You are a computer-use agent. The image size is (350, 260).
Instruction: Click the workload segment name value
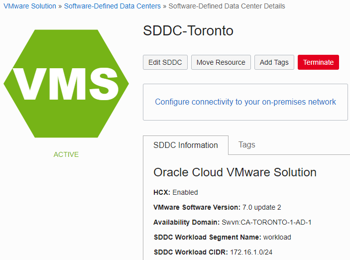[277, 237]
